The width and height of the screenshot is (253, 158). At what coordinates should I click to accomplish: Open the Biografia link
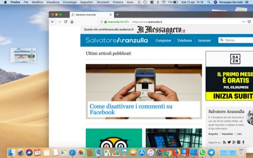click(x=213, y=134)
